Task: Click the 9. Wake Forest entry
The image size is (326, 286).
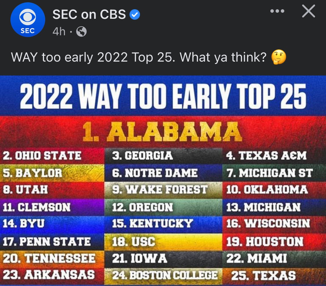Action: (160, 190)
